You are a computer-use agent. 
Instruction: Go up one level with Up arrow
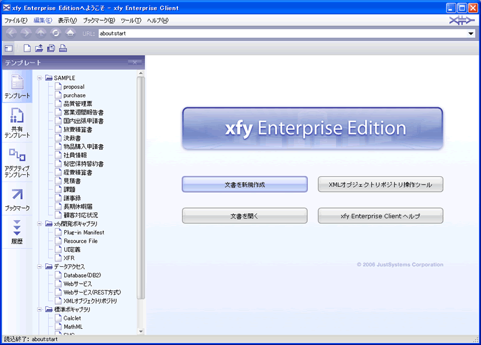click(41, 33)
